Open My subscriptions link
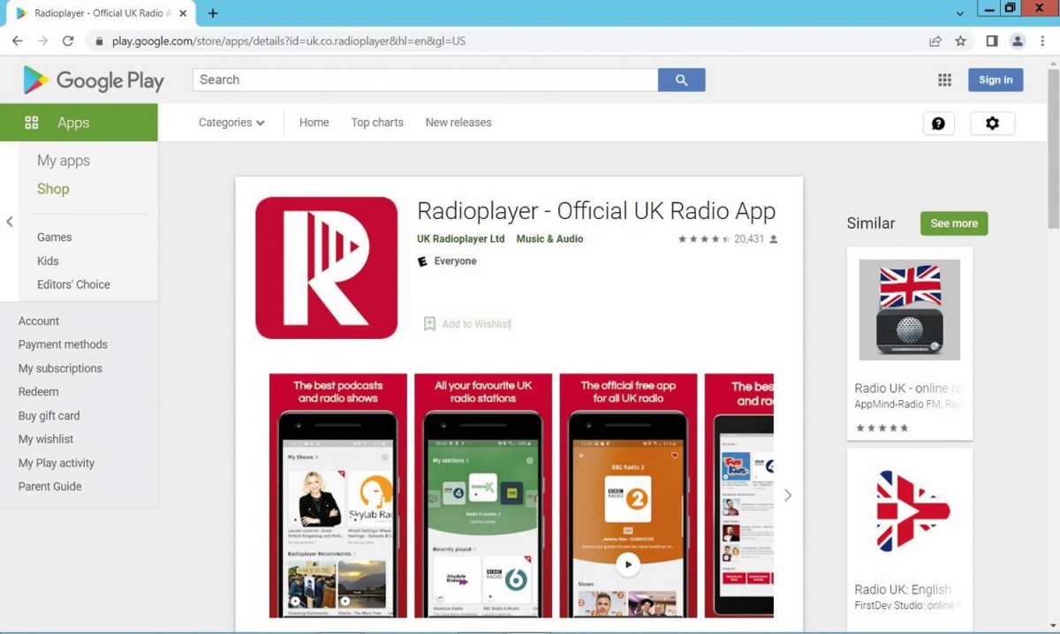 coord(60,369)
